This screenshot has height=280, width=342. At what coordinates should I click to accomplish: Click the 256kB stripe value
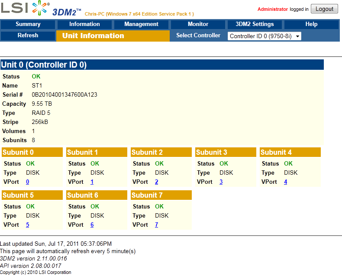tap(40, 122)
